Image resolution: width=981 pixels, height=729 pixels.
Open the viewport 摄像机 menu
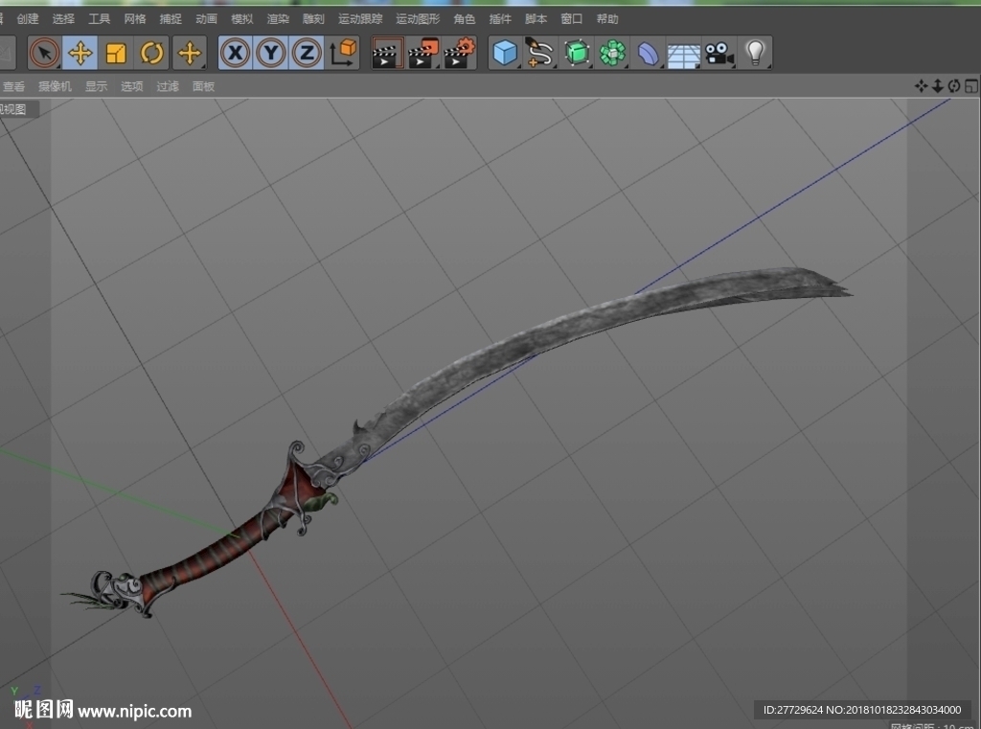(55, 86)
